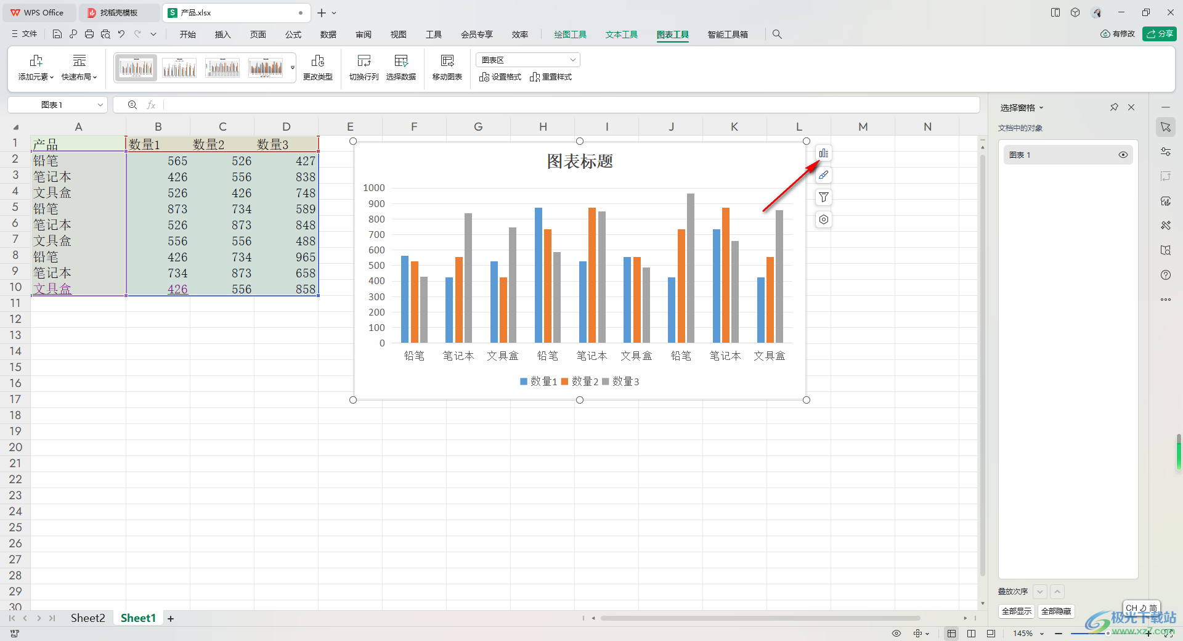Viewport: 1183px width, 641px height.
Task: Switch to page layout view in status bar
Action: click(x=972, y=634)
